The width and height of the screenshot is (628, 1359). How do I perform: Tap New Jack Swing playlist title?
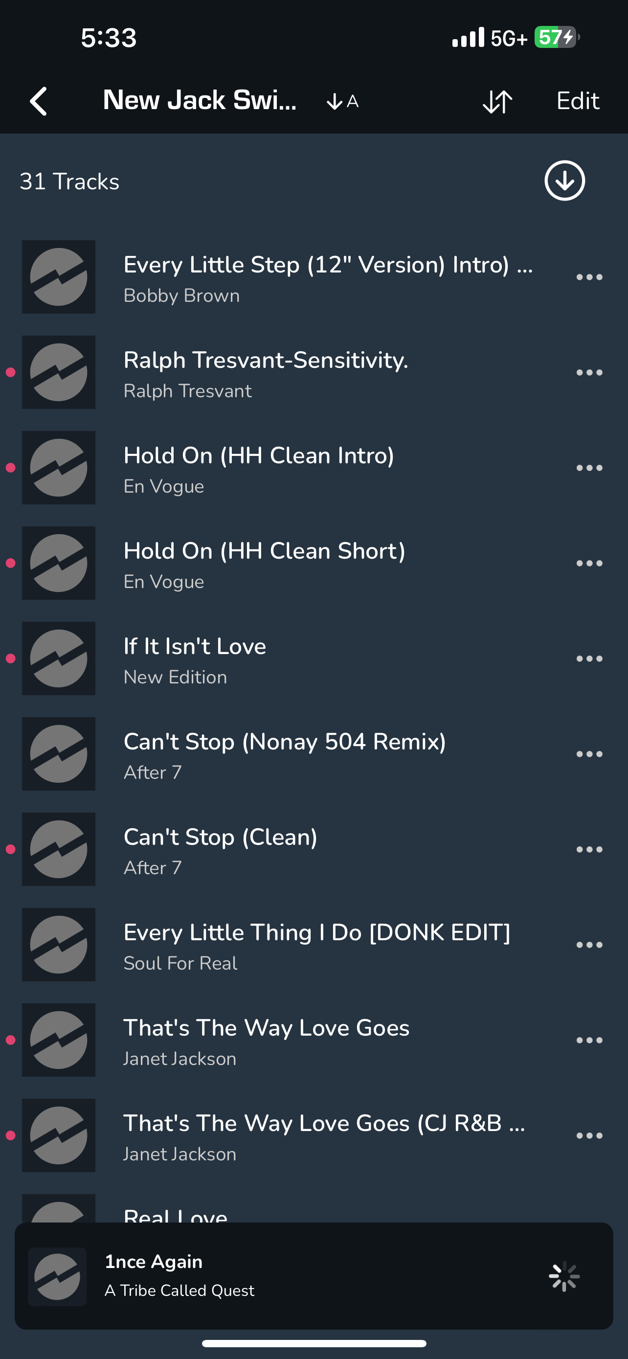coord(200,100)
